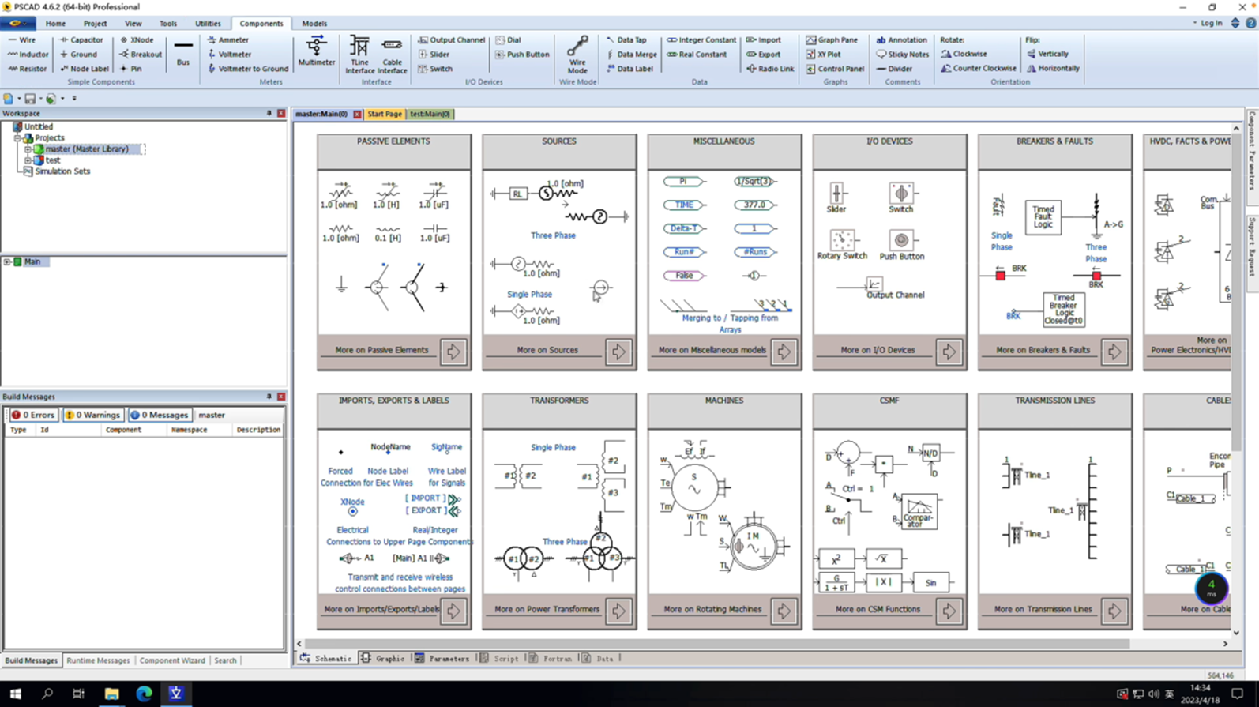Screen dimensions: 1259x707
Task: Add a Node Label
Action: coord(85,69)
